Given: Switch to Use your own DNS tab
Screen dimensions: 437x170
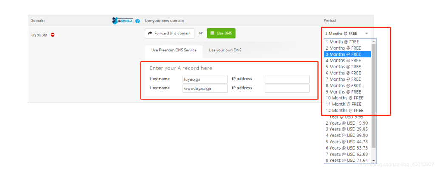Looking at the screenshot, I should pyautogui.click(x=225, y=50).
